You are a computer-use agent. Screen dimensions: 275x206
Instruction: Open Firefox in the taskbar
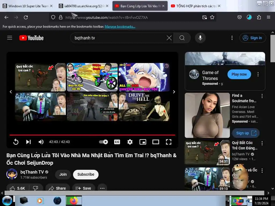point(74,201)
